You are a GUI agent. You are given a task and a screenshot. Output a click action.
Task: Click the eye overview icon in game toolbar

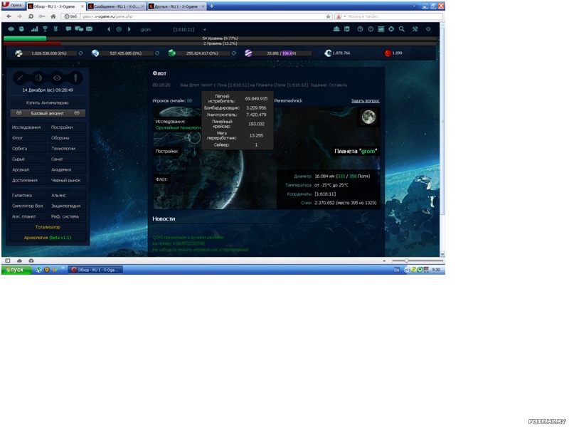(x=11, y=29)
